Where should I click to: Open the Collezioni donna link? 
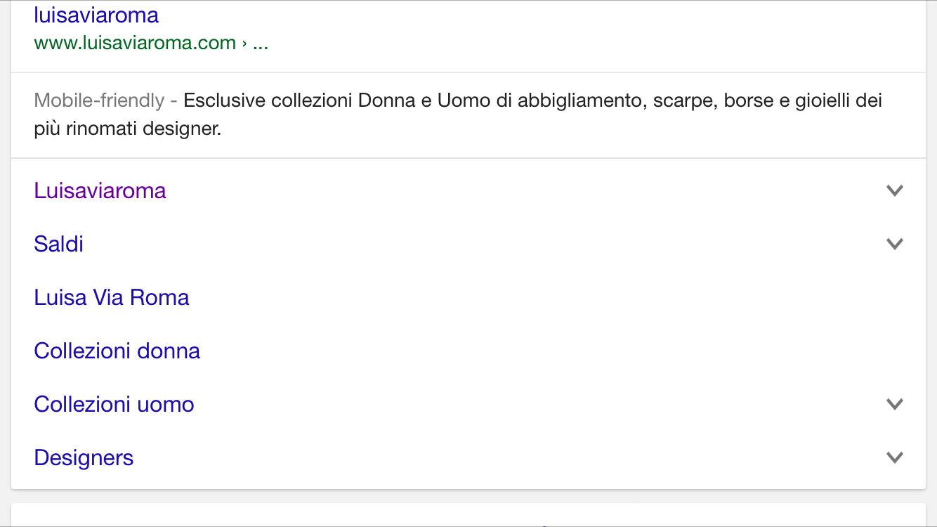coord(117,351)
